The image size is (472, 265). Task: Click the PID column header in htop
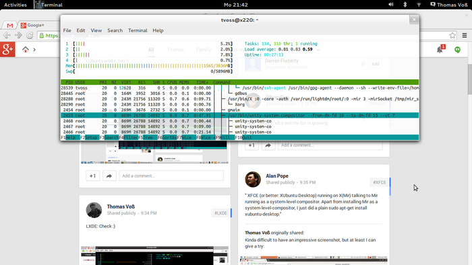69,82
